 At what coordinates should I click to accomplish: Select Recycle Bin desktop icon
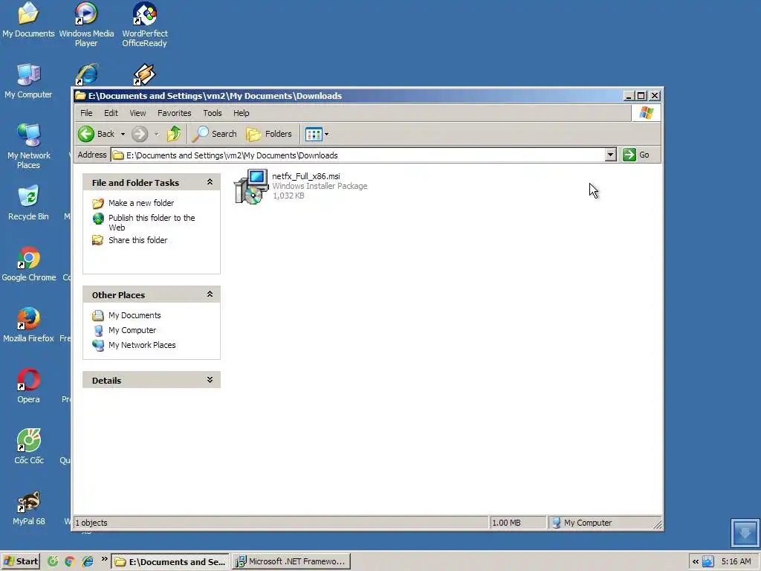pyautogui.click(x=28, y=203)
